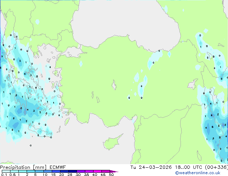Screen dimensions: 228x176
Task: Click the "45" legend scale label
Action: coord(103,175)
